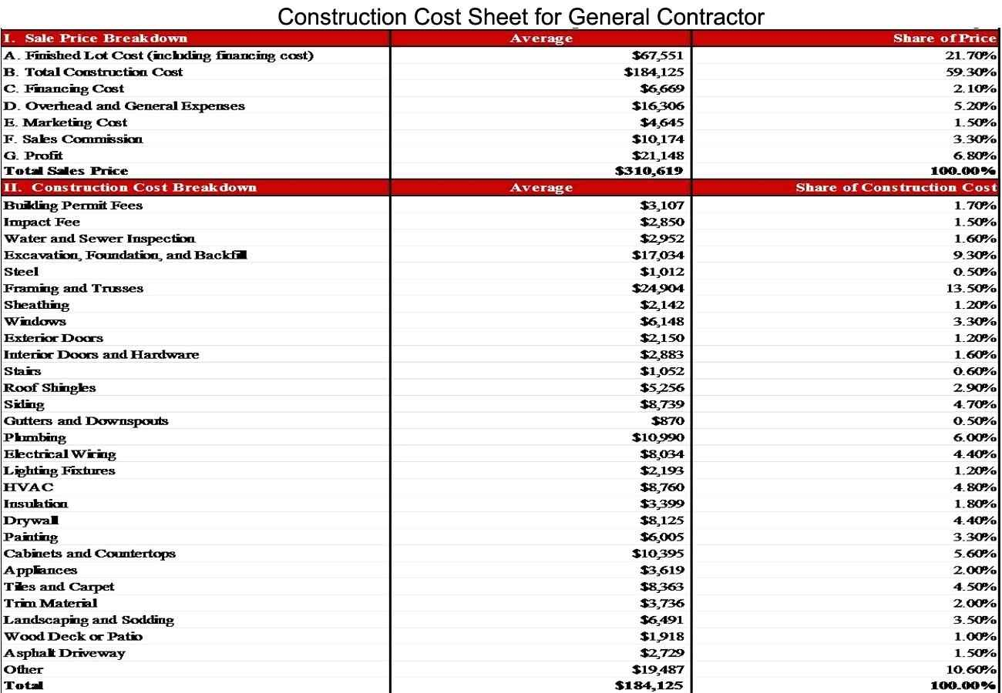This screenshot has width=1002, height=693.
Task: Click the 'Share of Construction Cost' column header
Action: pyautogui.click(x=896, y=188)
